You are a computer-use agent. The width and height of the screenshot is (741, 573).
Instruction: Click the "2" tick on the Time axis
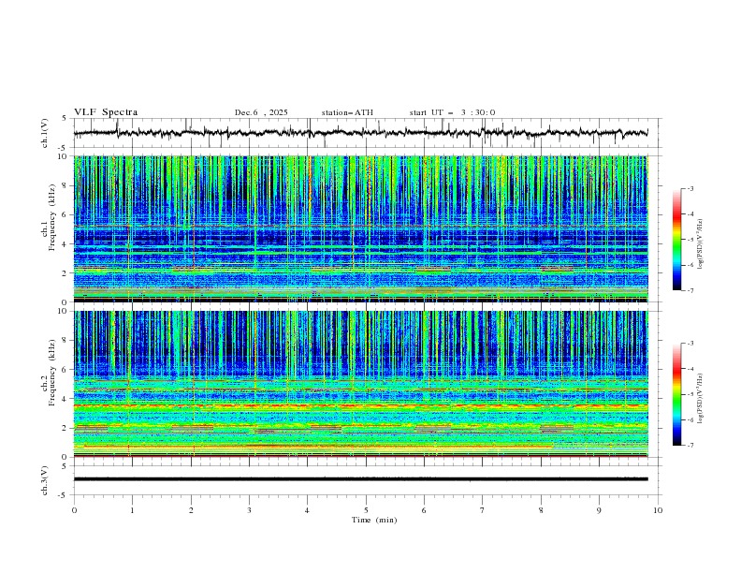[191, 510]
